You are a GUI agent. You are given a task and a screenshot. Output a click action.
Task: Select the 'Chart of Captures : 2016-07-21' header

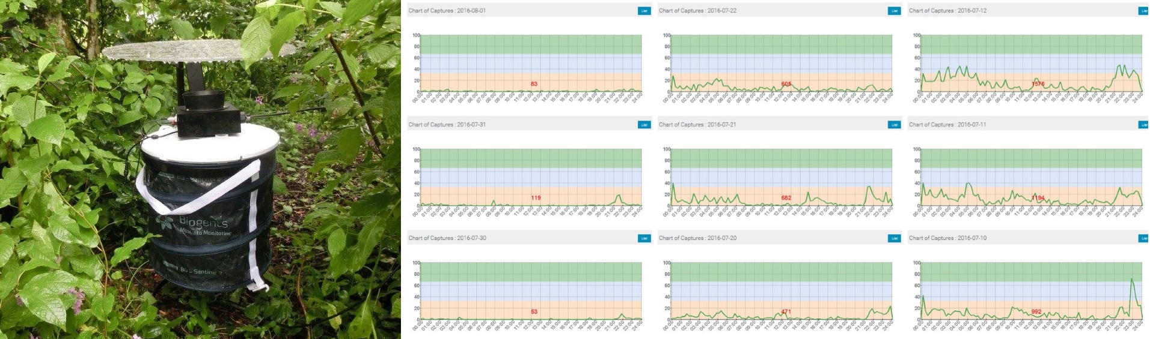click(697, 125)
